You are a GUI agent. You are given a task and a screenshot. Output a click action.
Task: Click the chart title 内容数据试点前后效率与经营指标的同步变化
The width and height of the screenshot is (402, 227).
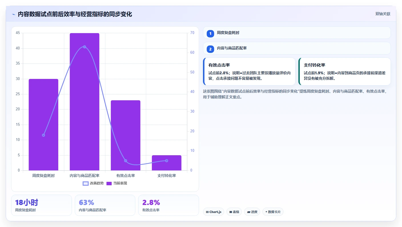tap(75, 14)
